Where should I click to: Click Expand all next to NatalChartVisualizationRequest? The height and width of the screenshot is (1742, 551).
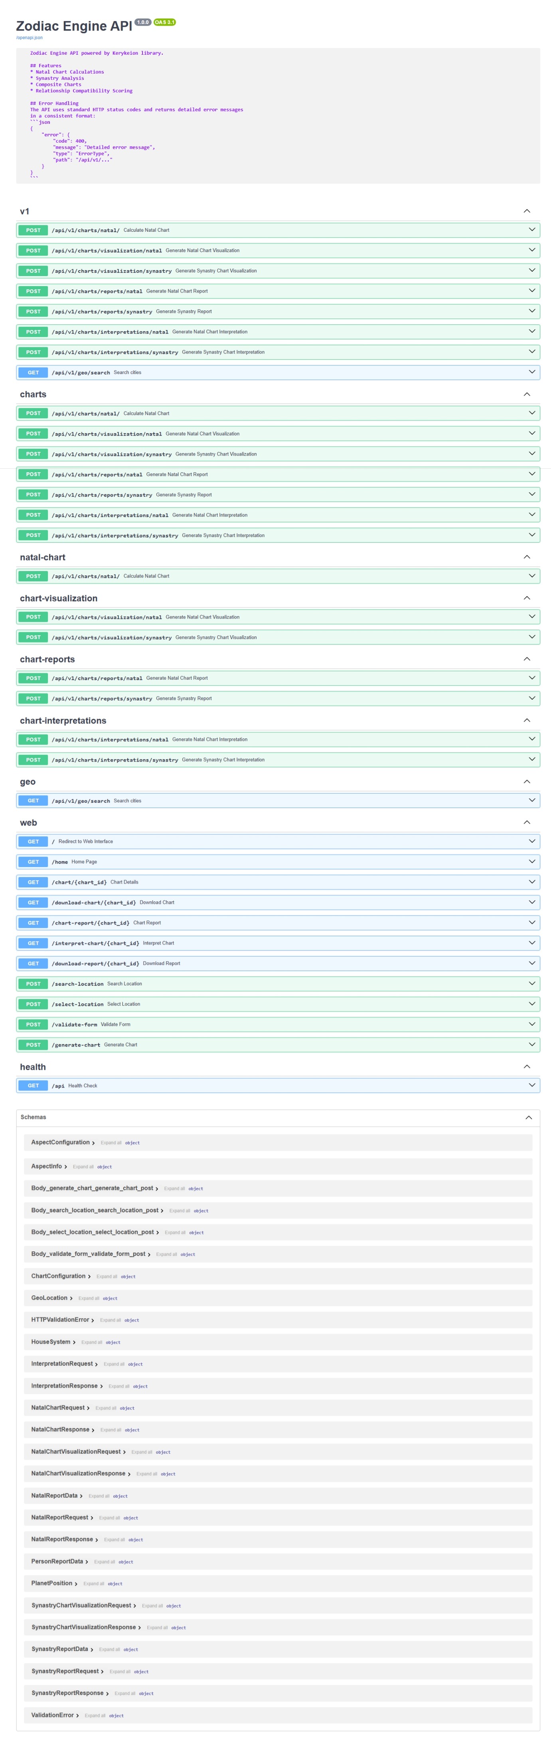[142, 1452]
